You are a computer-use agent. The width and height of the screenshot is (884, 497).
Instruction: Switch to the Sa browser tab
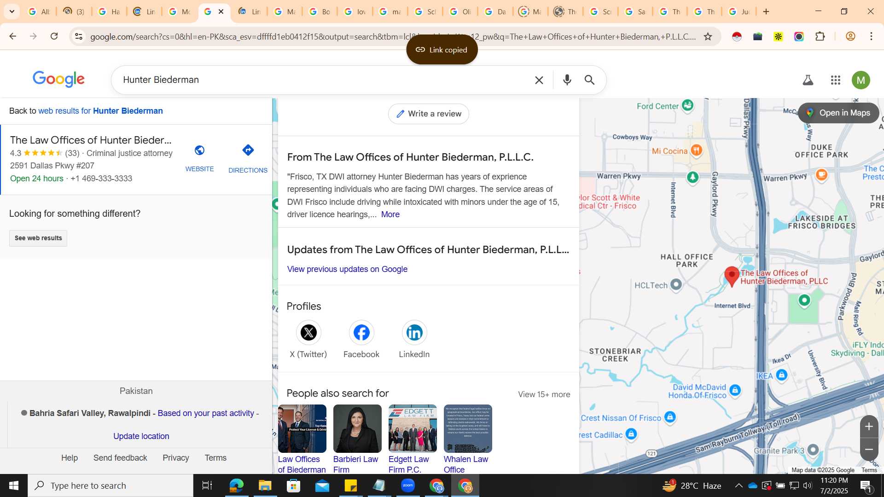(x=635, y=12)
